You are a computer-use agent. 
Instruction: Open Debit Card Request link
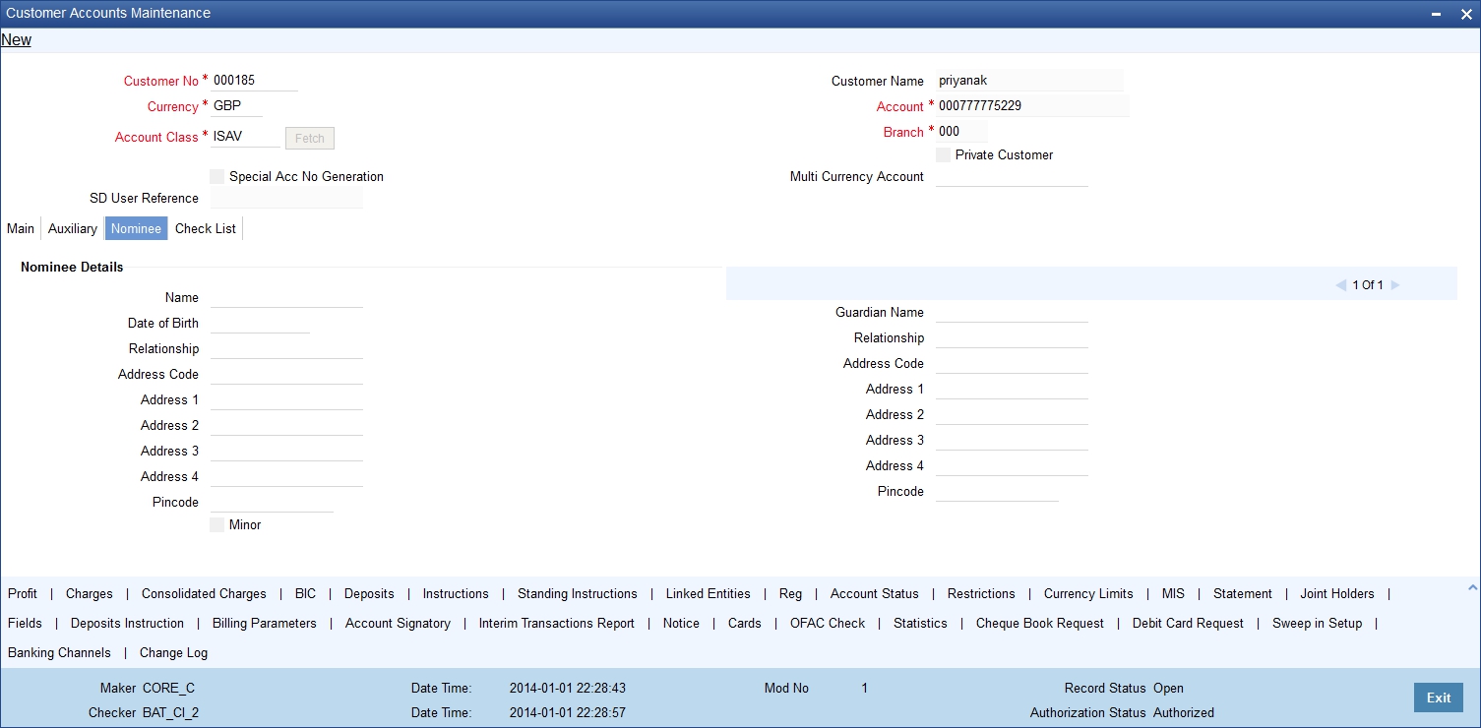click(1188, 623)
